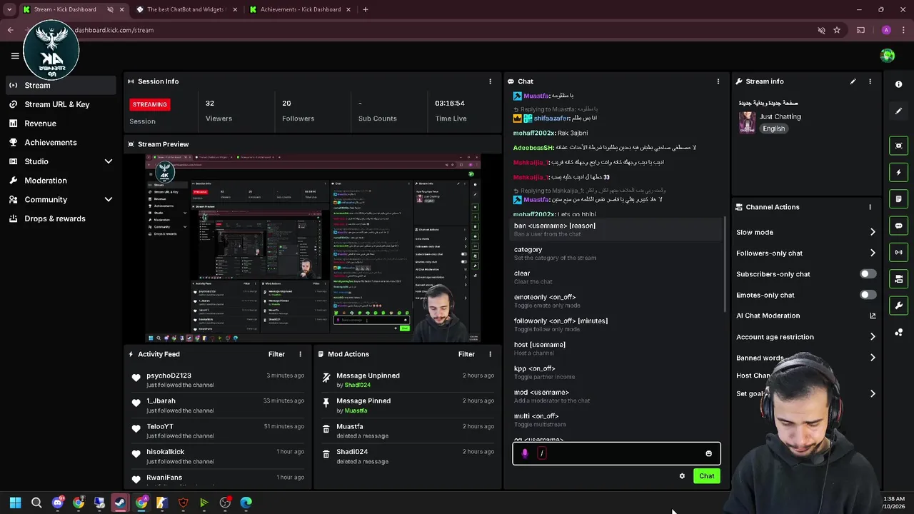Open Set goal chevron
This screenshot has height=514, width=914.
pos(873,393)
